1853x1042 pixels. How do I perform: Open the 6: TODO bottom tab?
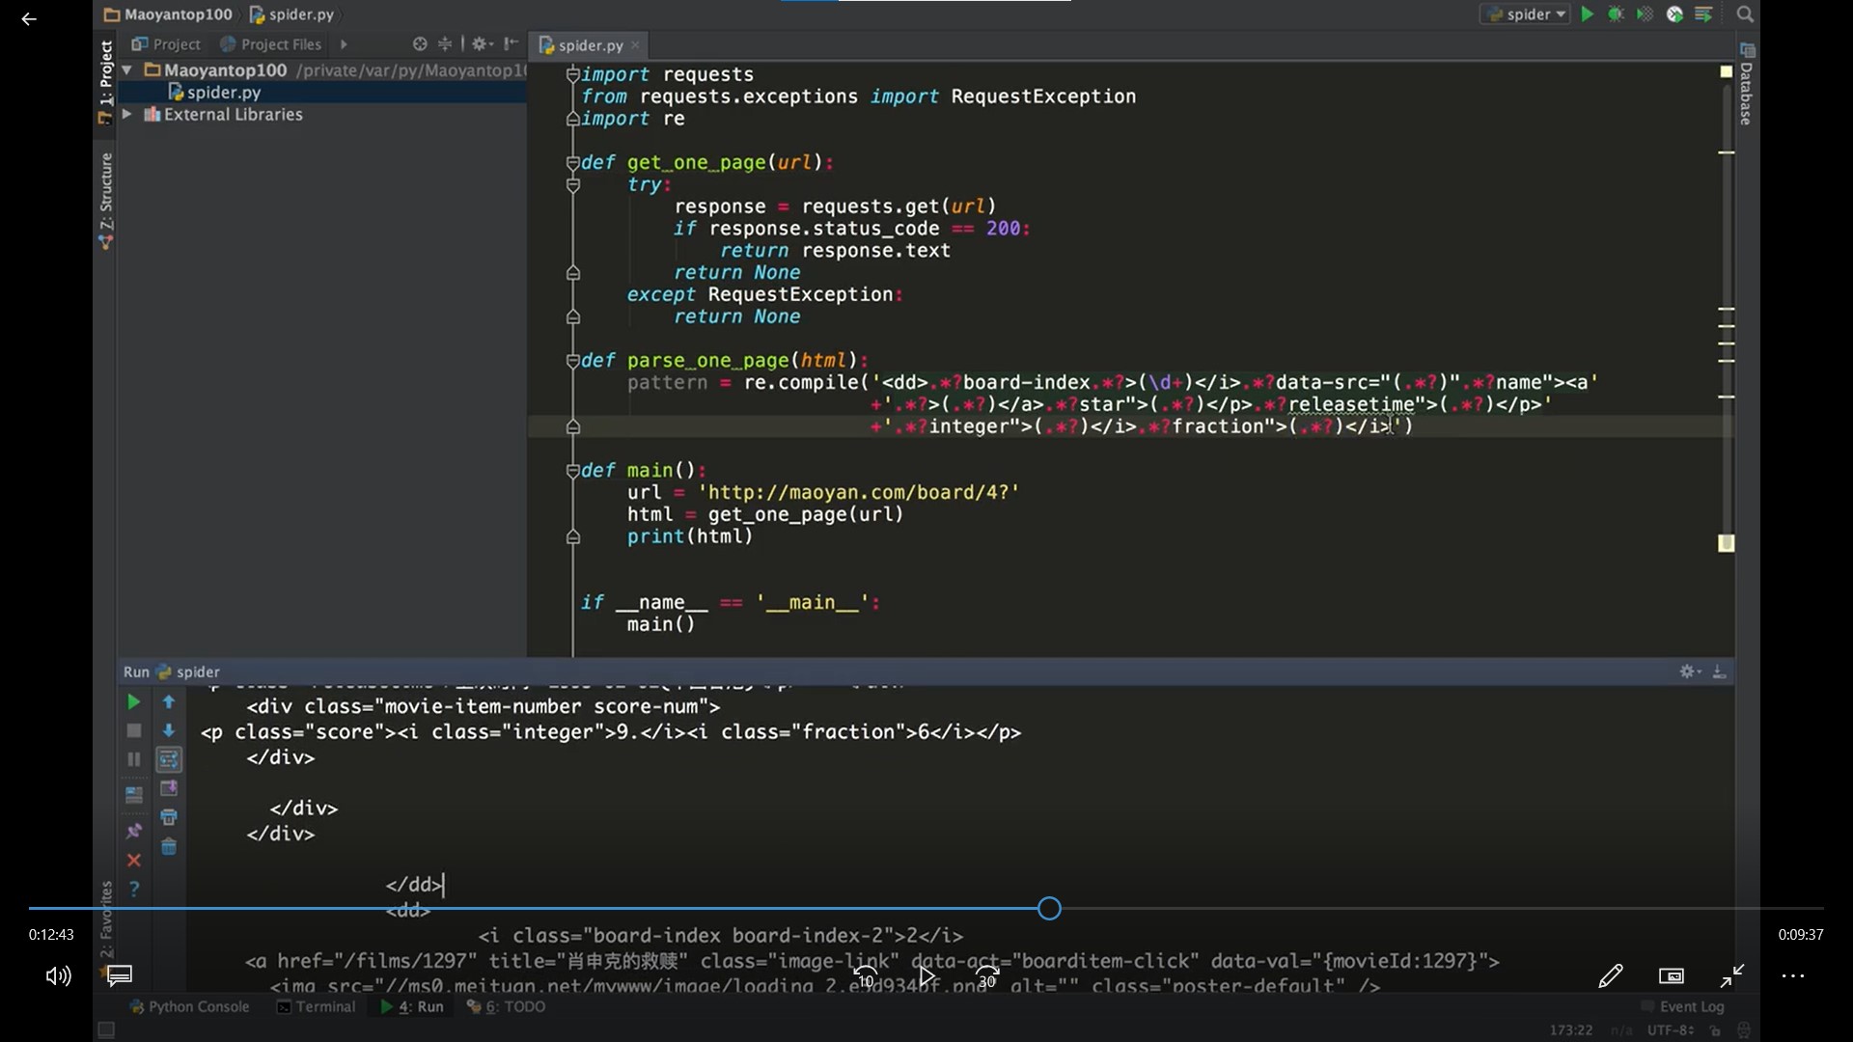pos(506,1007)
